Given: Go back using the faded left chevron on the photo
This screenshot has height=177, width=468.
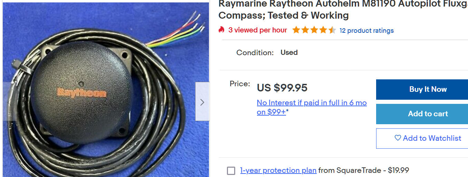Looking at the screenshot, I should pos(9,101).
